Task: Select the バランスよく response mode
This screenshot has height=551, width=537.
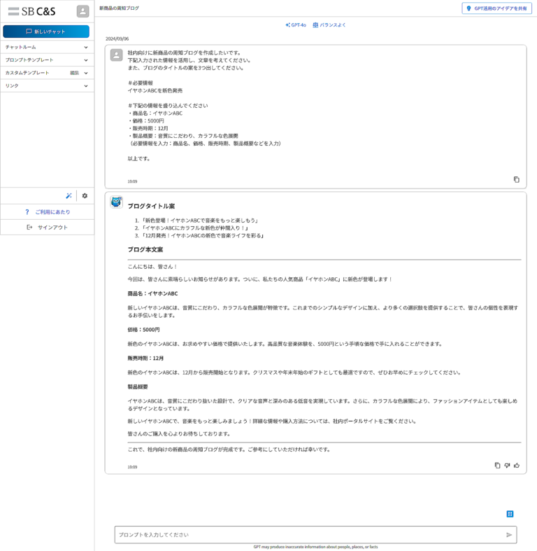Action: [329, 25]
